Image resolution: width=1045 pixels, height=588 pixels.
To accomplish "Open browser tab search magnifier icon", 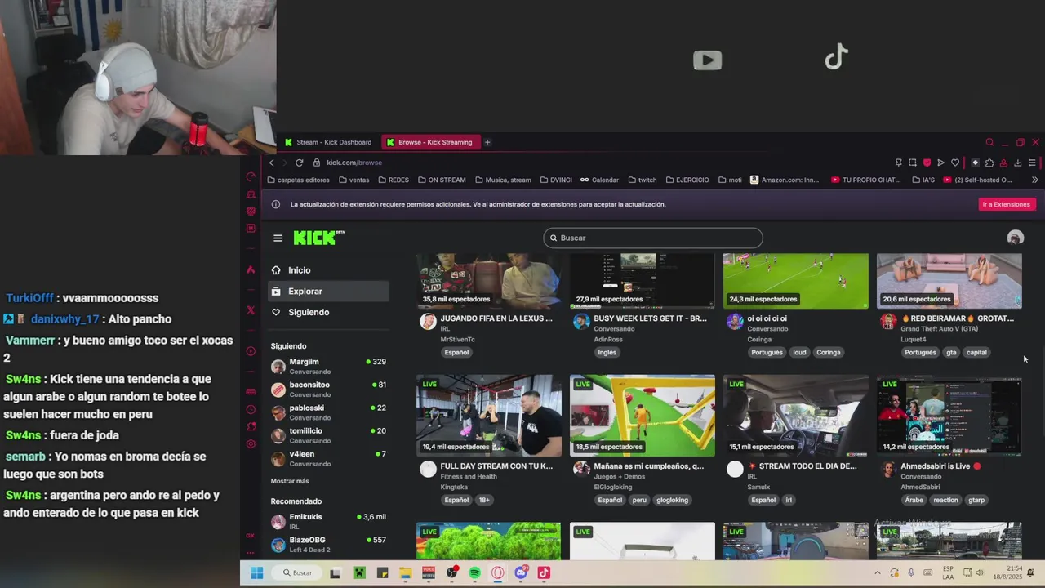I will [x=989, y=142].
